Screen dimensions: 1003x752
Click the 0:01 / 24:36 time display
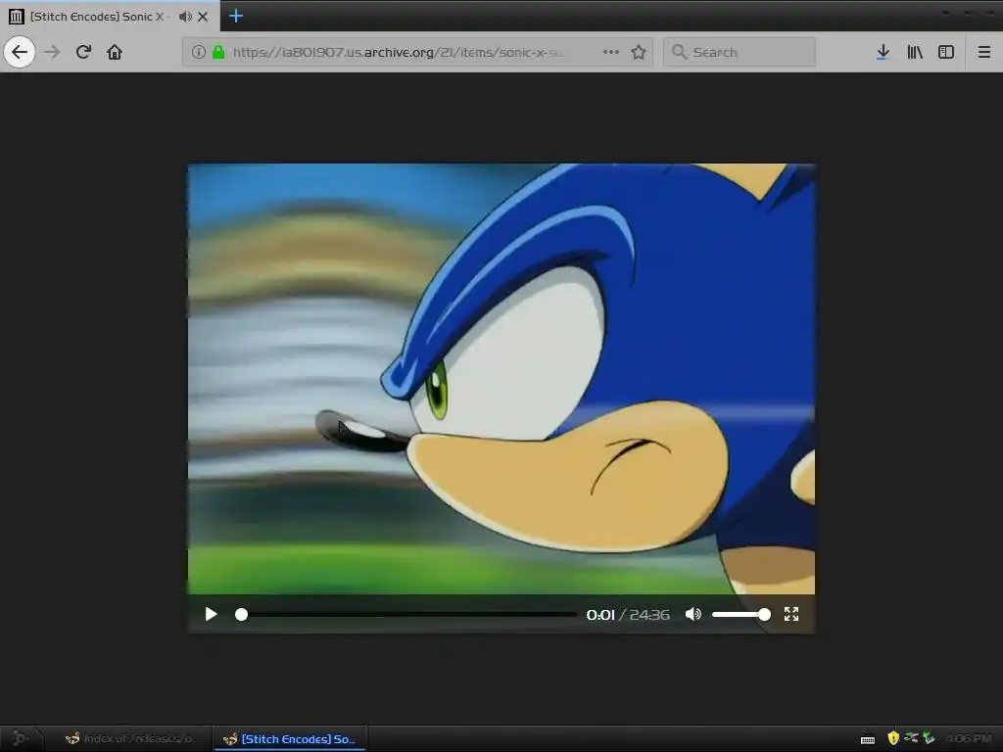[628, 615]
